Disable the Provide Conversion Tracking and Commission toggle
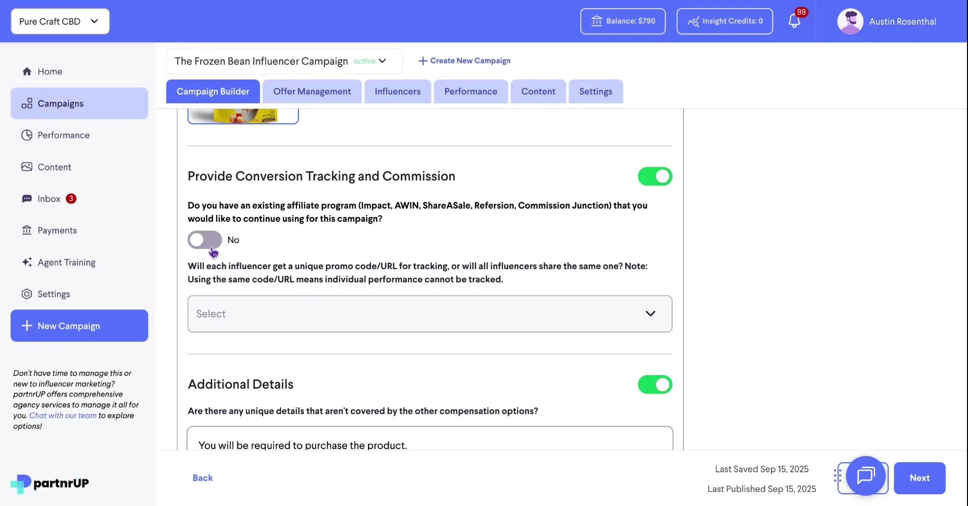 pyautogui.click(x=654, y=176)
